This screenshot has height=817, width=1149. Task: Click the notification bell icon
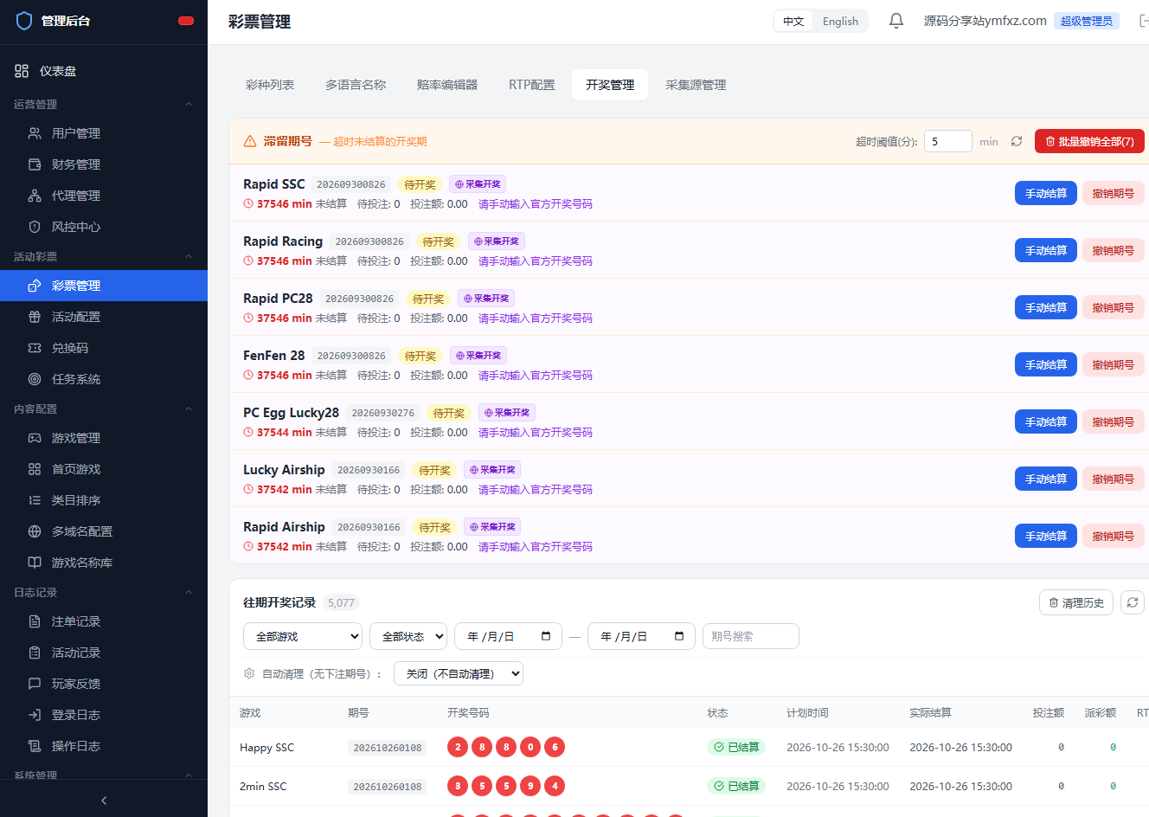pos(896,21)
